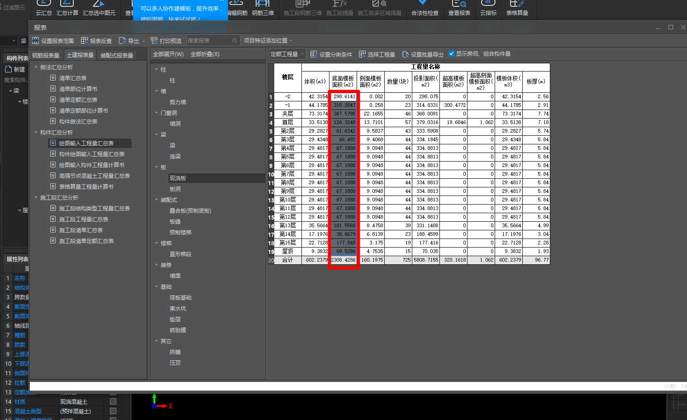Screen dimensions: 687x420
Task: Switch to the 装配式报表量 tab
Action: (117, 55)
